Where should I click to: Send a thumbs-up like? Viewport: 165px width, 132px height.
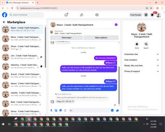click(117, 110)
